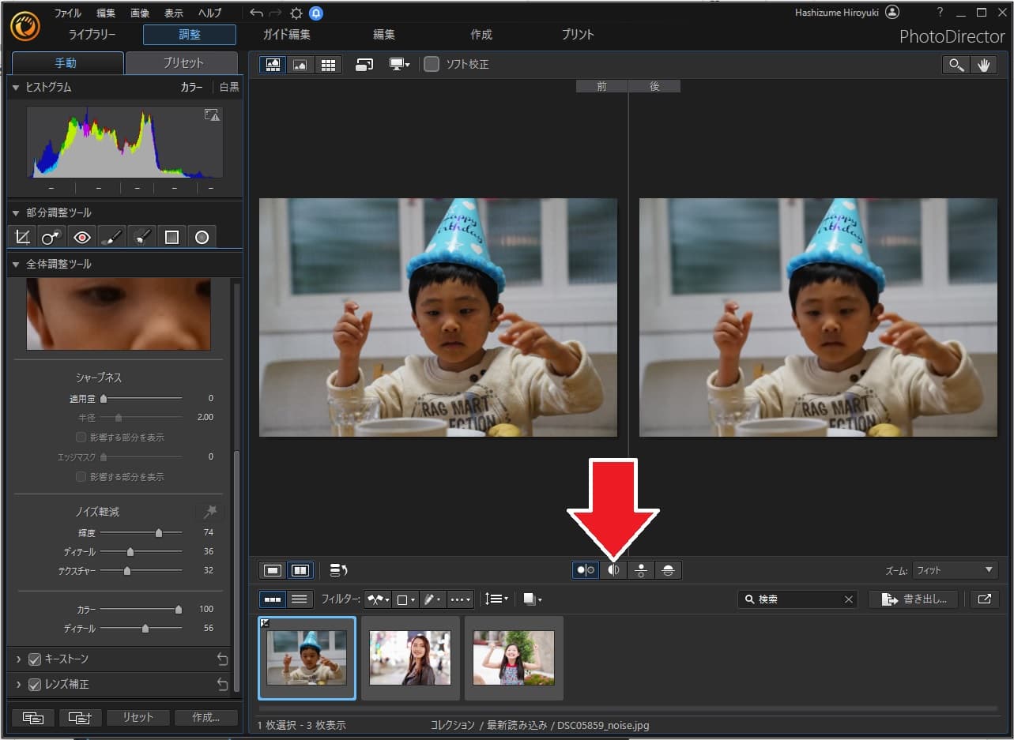Open the color label filter dropdown

(405, 599)
